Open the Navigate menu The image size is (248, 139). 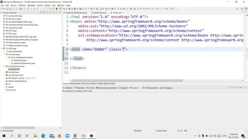(x=31, y=5)
